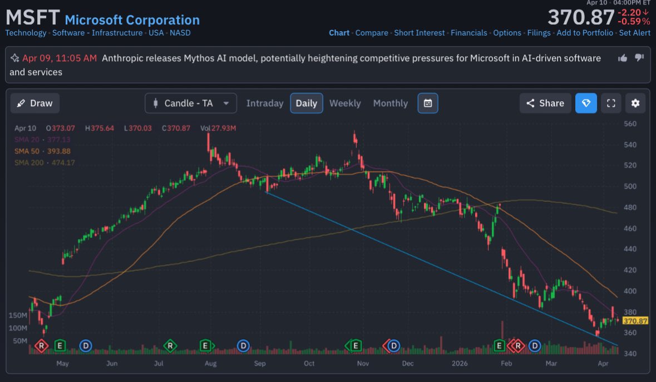
Task: Click the SMA 50 · 393.88 indicator label
Action: 42,151
